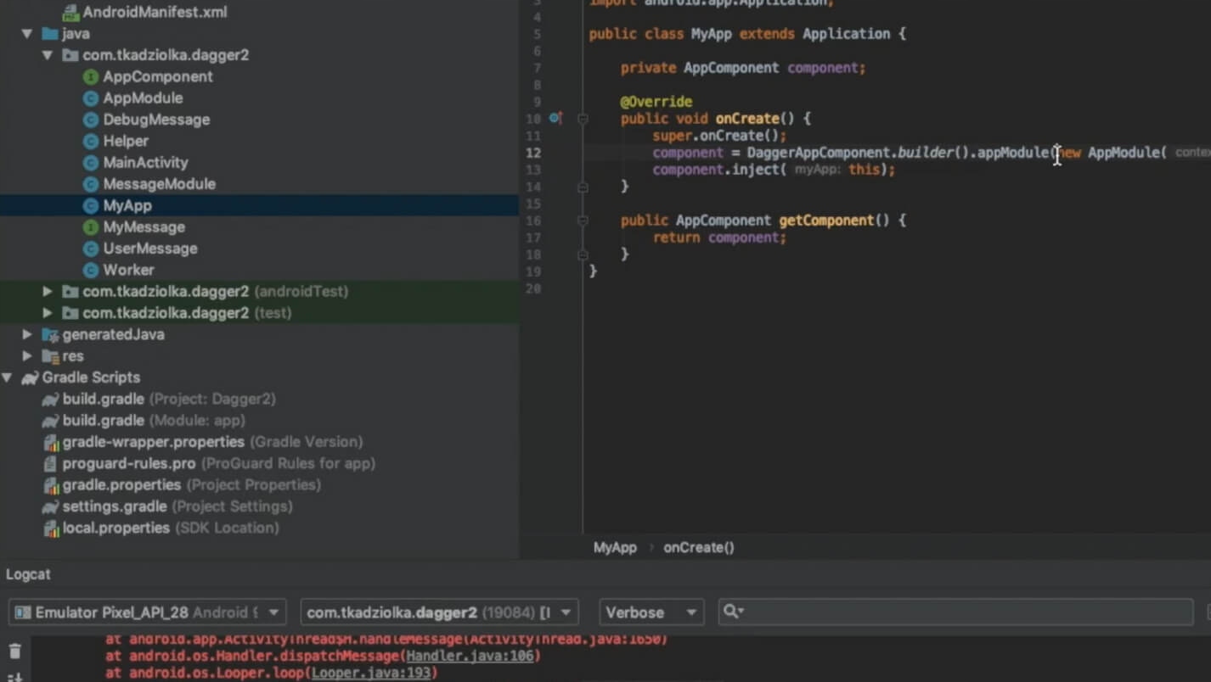Screen dimensions: 1211x682
Task: Open the Worker class file
Action: (128, 270)
